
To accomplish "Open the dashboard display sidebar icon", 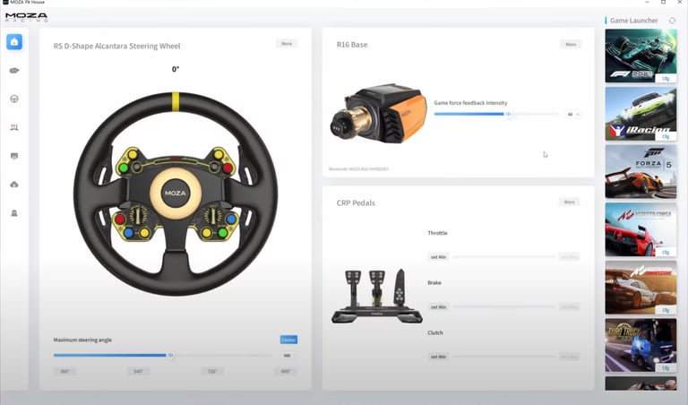I will (x=14, y=156).
